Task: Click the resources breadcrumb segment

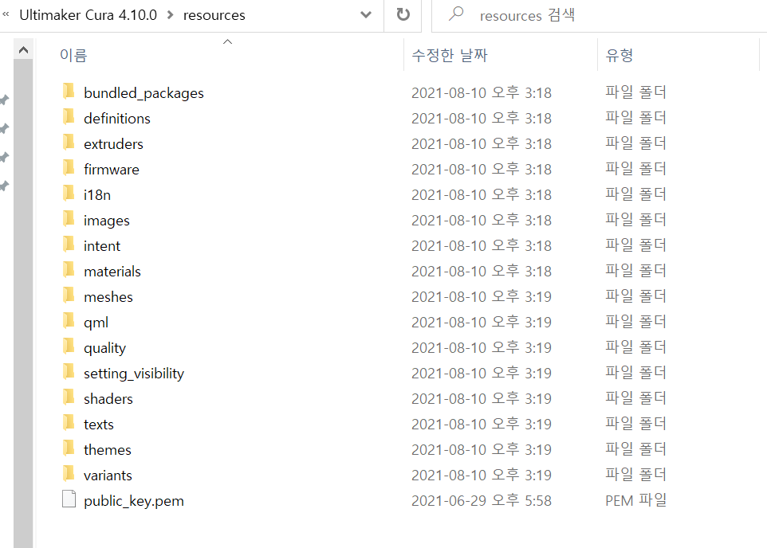Action: (x=214, y=16)
